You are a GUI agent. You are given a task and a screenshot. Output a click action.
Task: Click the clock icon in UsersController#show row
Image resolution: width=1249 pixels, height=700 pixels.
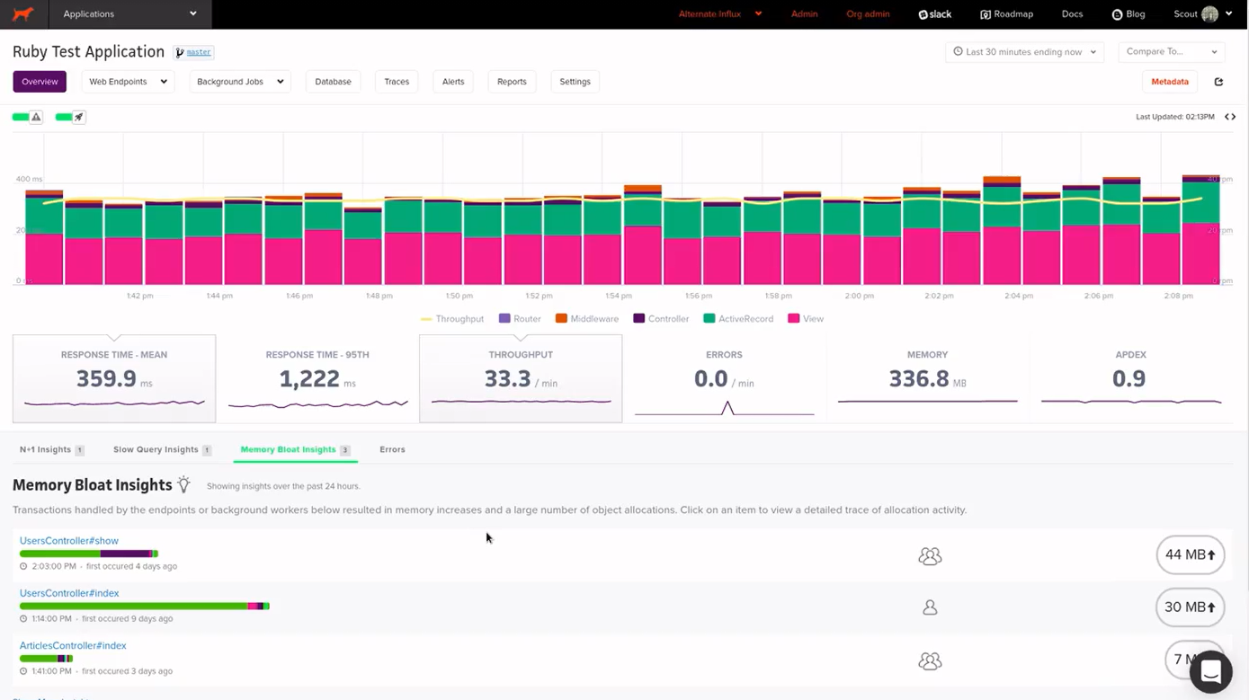(23, 567)
